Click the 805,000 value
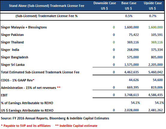 (157, 57)
